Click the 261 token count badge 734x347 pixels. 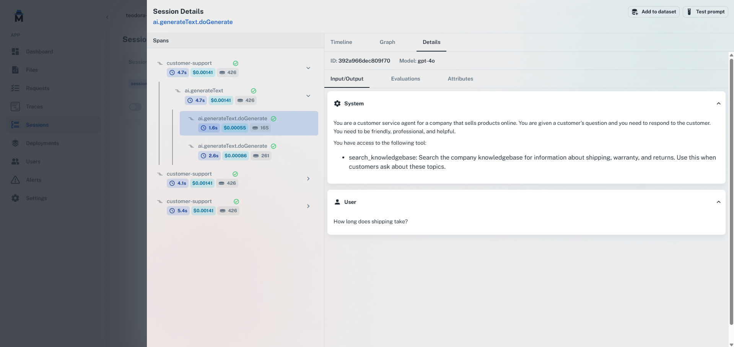click(261, 155)
